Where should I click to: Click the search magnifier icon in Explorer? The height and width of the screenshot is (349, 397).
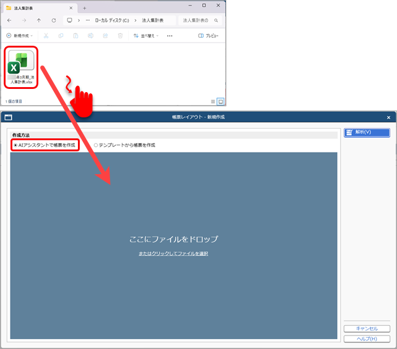[216, 20]
